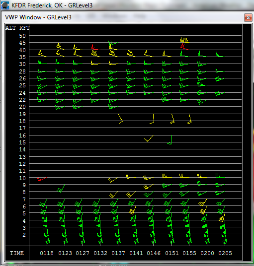Select the 0146 time label
The image size is (254, 266).
pos(154,253)
